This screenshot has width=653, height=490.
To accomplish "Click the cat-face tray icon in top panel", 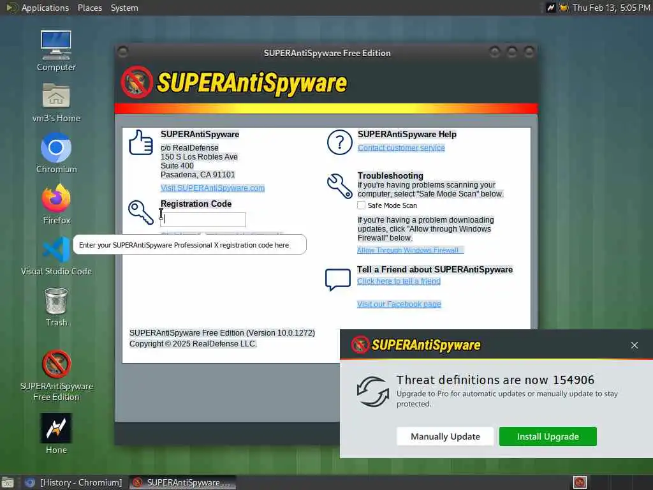I will point(564,8).
